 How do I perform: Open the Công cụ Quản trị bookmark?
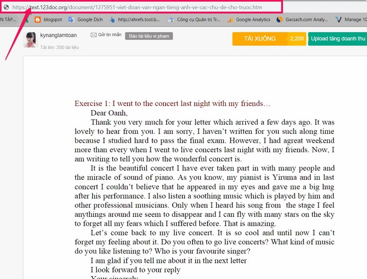pyautogui.click(x=194, y=20)
